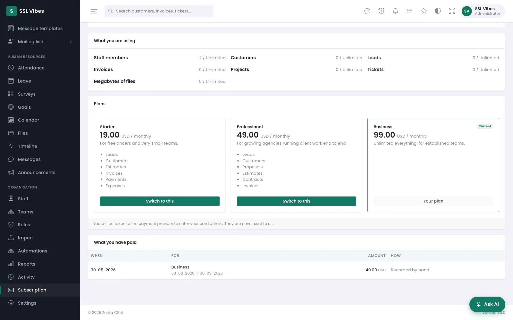Click the Calendar icon in sidebar
This screenshot has width=513, height=320.
point(11,120)
